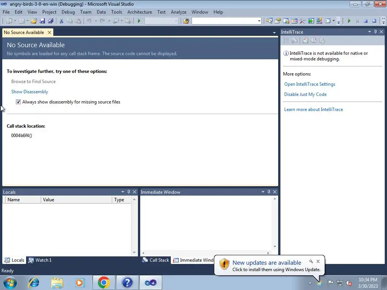The height and width of the screenshot is (290, 387).
Task: Close the No Source Available tab
Action: (50, 32)
